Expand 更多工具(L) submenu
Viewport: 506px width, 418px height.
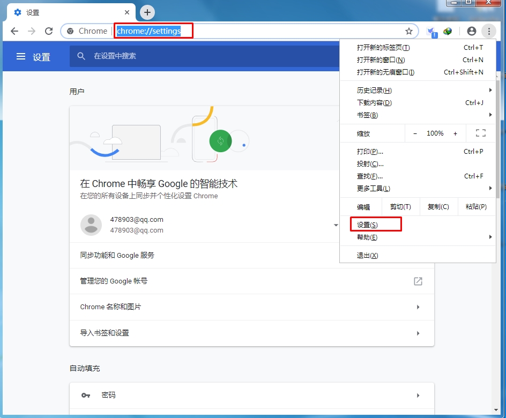click(418, 188)
